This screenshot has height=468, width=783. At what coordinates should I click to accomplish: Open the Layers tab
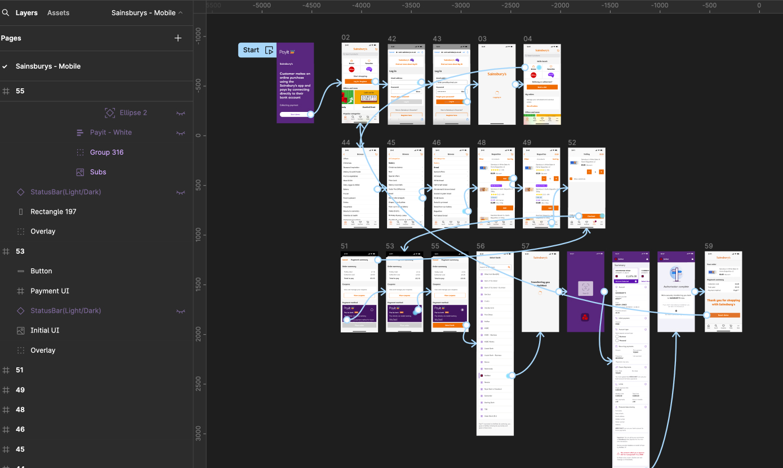pos(26,12)
